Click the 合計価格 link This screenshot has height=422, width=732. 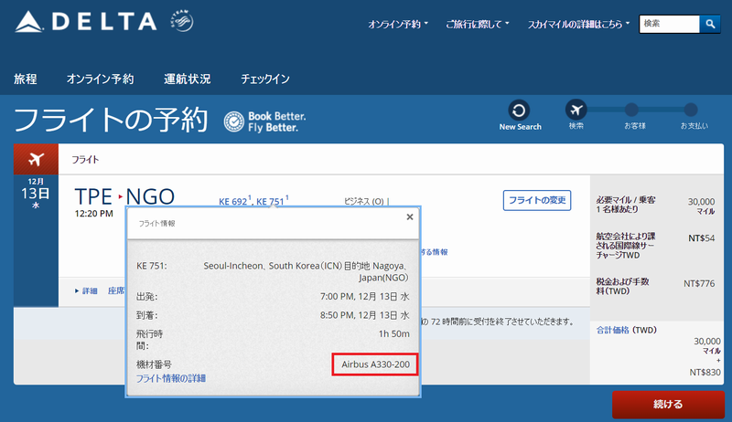click(x=612, y=330)
